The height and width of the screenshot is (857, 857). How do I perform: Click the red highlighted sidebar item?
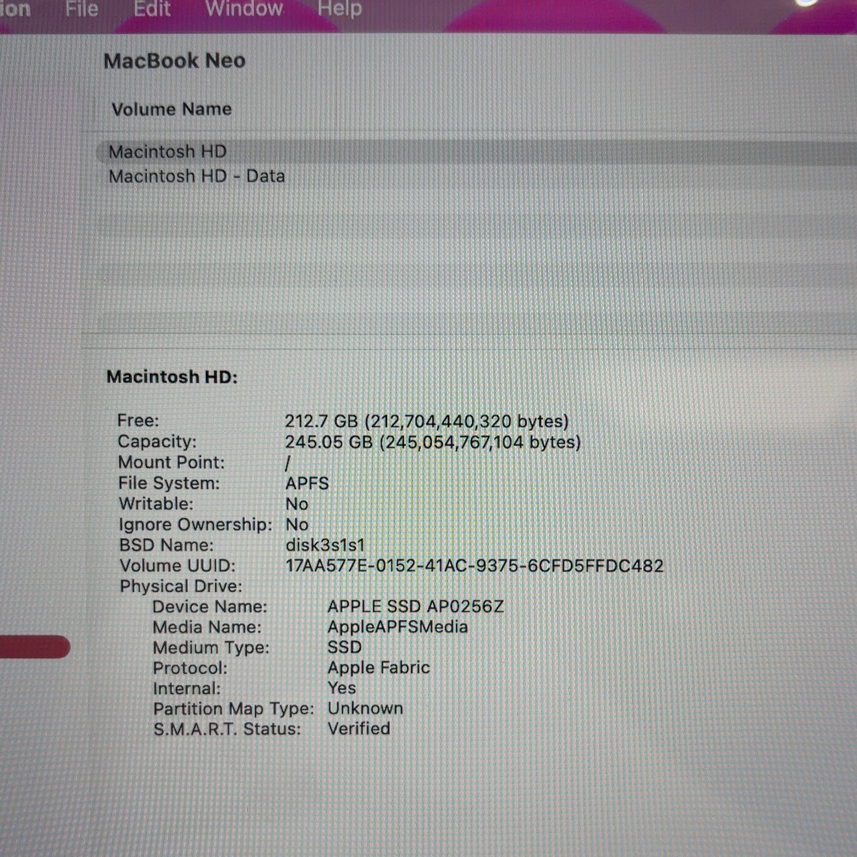(x=34, y=647)
